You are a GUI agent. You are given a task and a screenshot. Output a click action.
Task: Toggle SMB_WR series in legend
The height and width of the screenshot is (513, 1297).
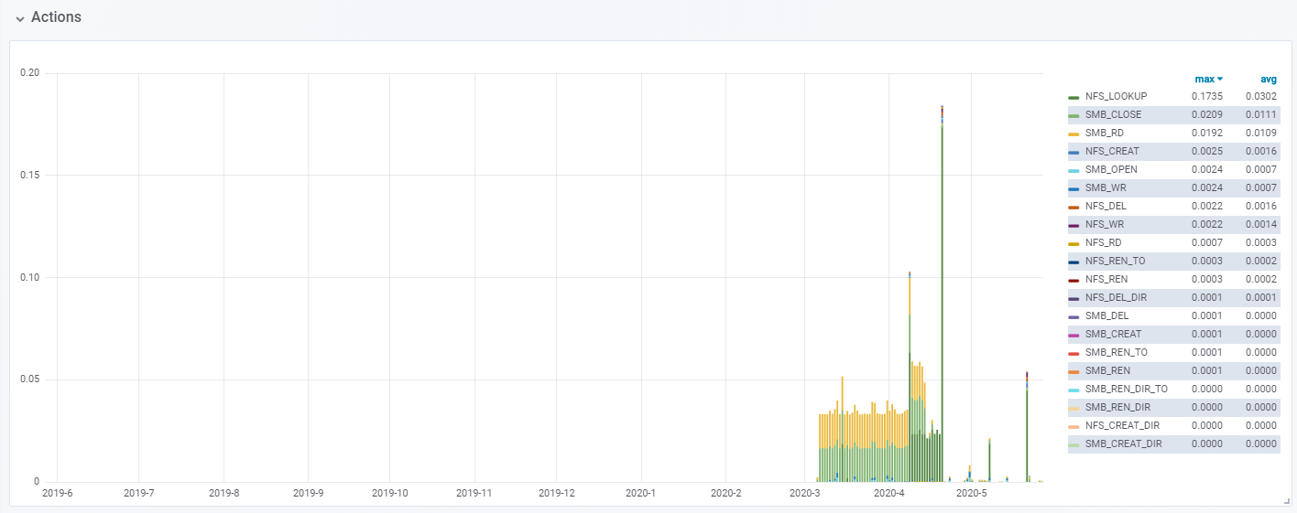tap(1105, 187)
